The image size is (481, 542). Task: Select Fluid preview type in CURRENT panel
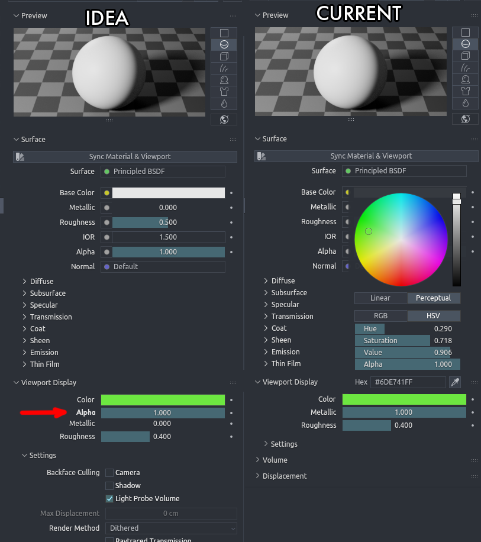pyautogui.click(x=466, y=103)
